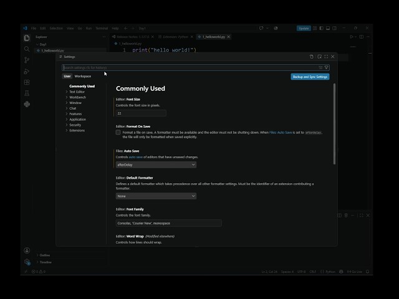Switch to the Release Notes tab
The image size is (399, 299).
click(x=133, y=37)
